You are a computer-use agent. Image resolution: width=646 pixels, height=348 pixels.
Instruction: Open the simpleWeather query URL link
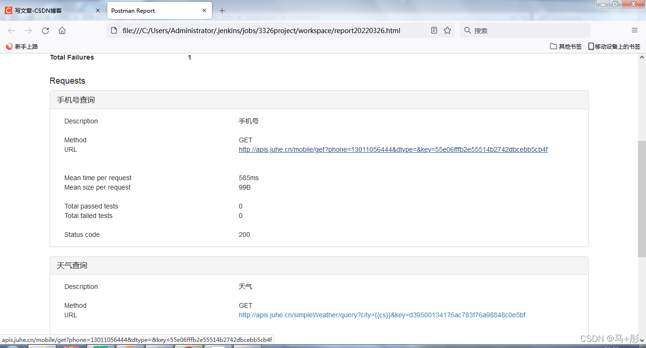382,315
